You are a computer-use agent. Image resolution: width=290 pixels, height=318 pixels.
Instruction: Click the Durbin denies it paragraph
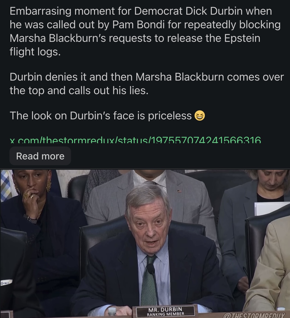147,83
